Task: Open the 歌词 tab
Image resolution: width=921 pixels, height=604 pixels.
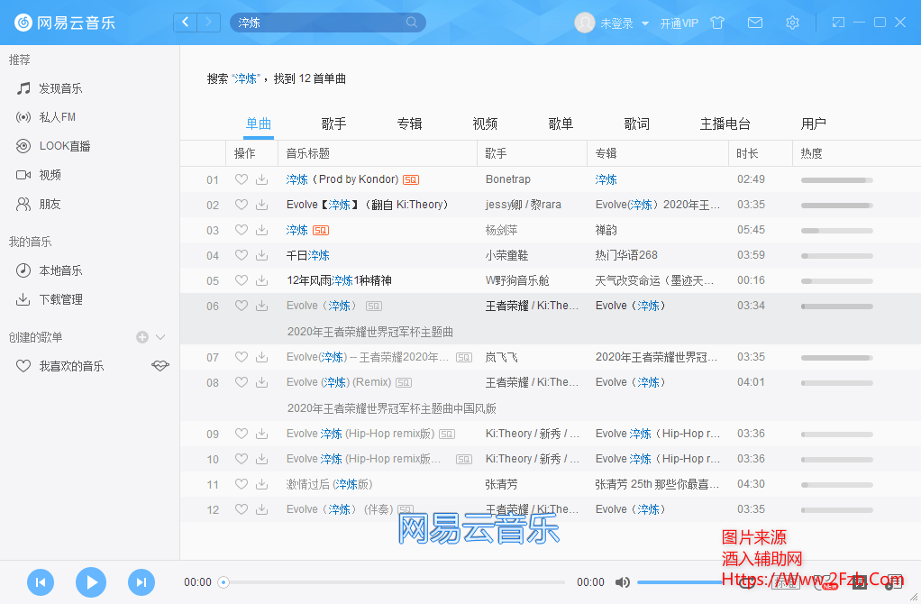Action: pyautogui.click(x=636, y=124)
